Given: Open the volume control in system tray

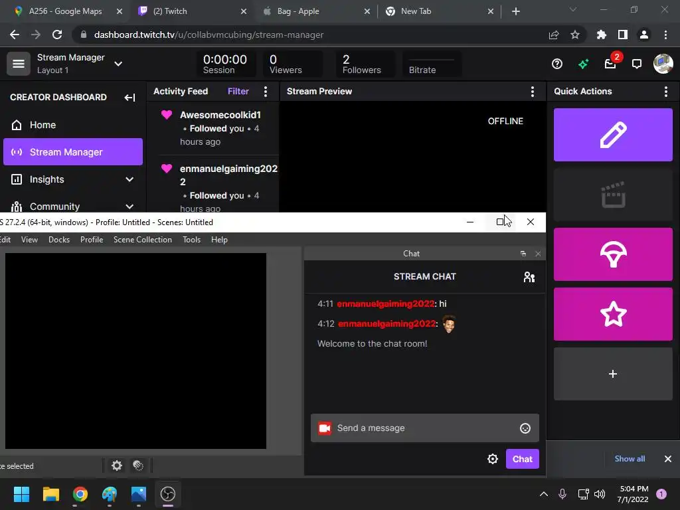Looking at the screenshot, I should (600, 494).
